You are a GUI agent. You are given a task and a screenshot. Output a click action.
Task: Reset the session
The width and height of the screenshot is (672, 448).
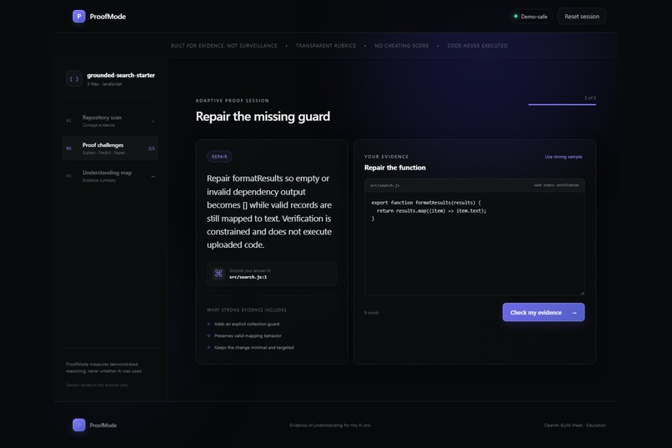click(582, 17)
